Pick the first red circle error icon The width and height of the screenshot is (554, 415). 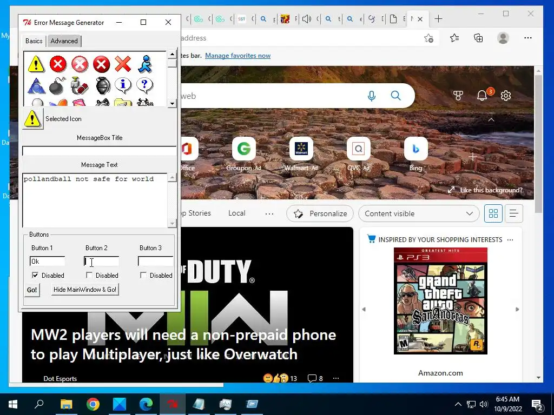click(58, 64)
